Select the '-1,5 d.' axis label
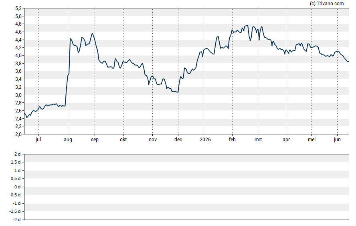The height and width of the screenshot is (226, 356). pyautogui.click(x=16, y=211)
